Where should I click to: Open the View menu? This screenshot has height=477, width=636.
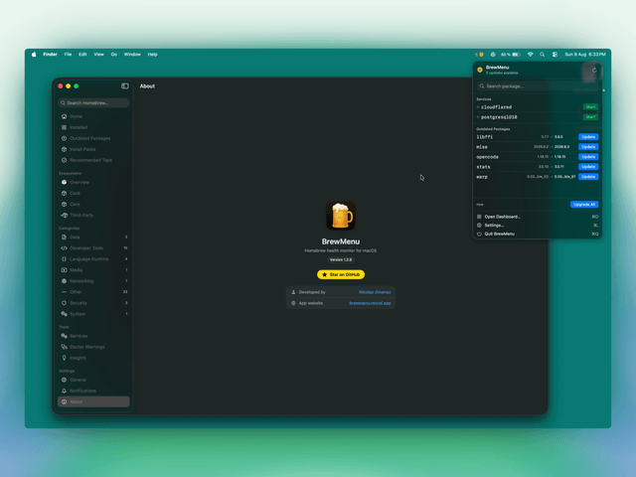pyautogui.click(x=98, y=55)
